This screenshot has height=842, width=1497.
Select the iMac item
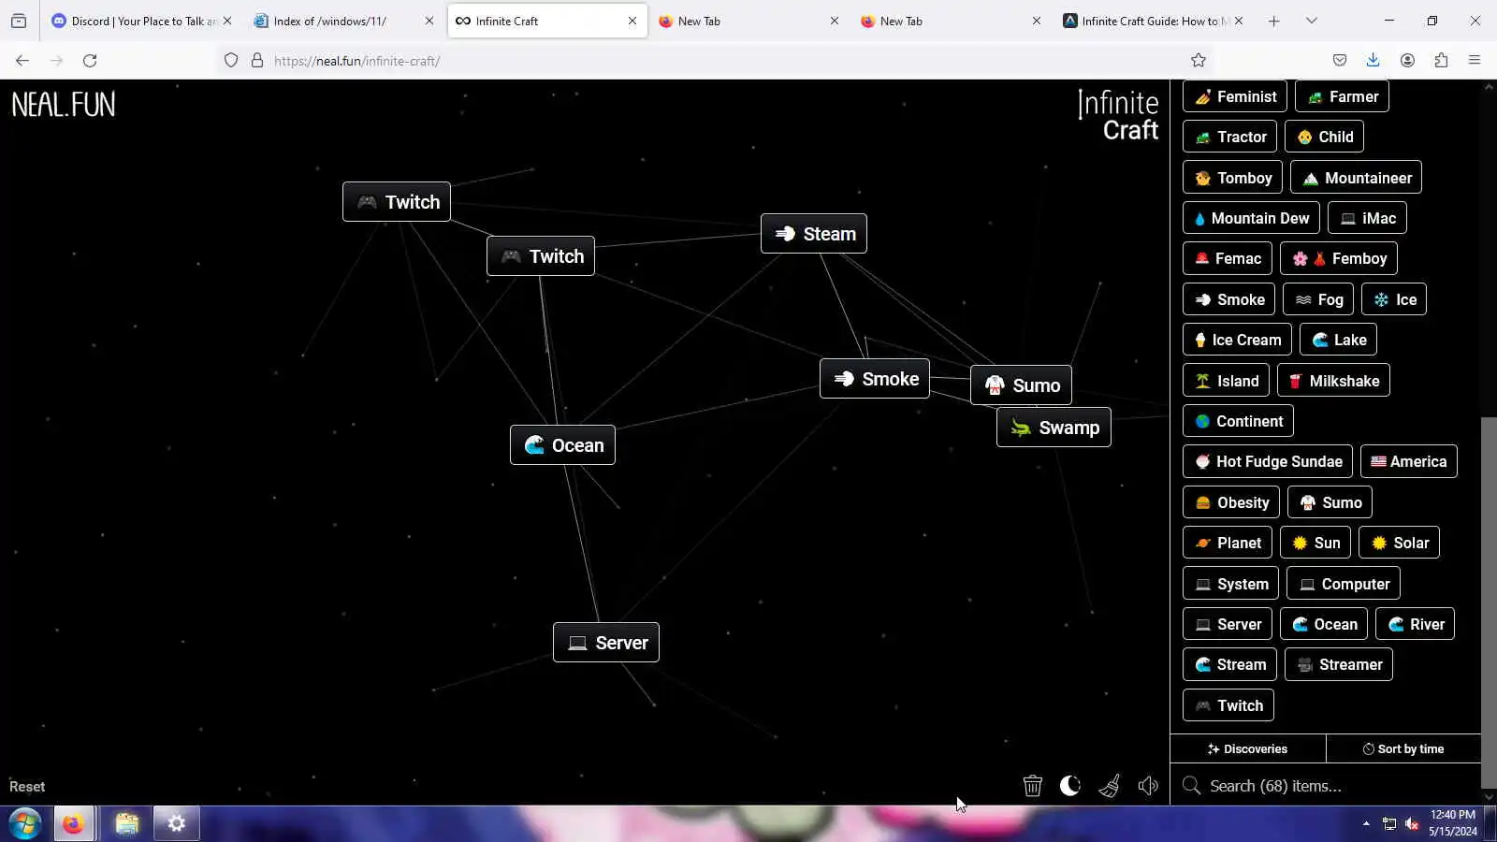coord(1367,218)
